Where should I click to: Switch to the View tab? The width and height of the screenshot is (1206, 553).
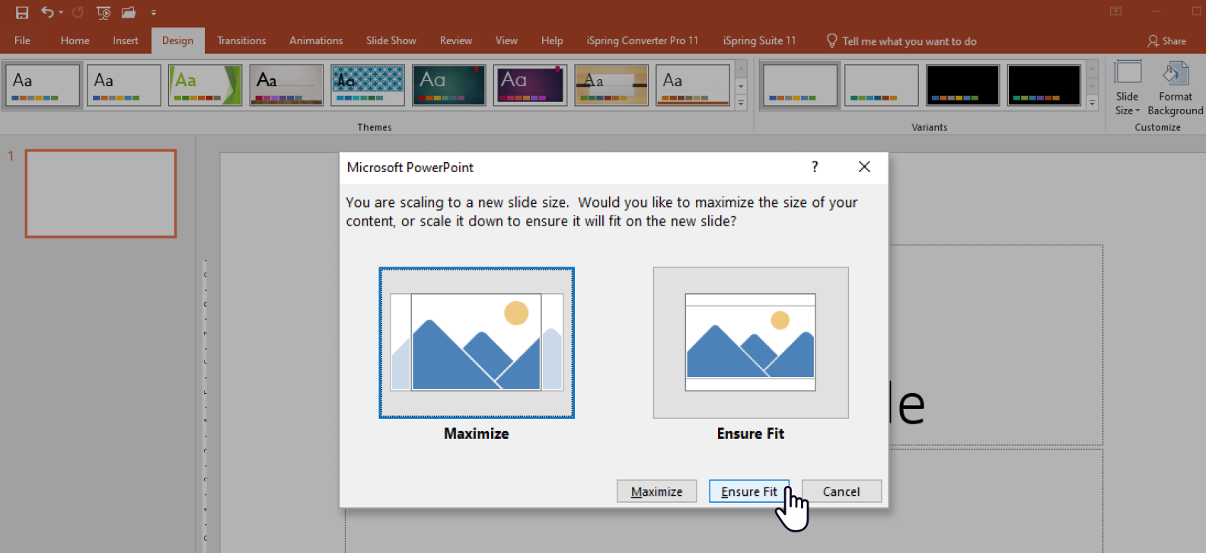[x=506, y=40]
